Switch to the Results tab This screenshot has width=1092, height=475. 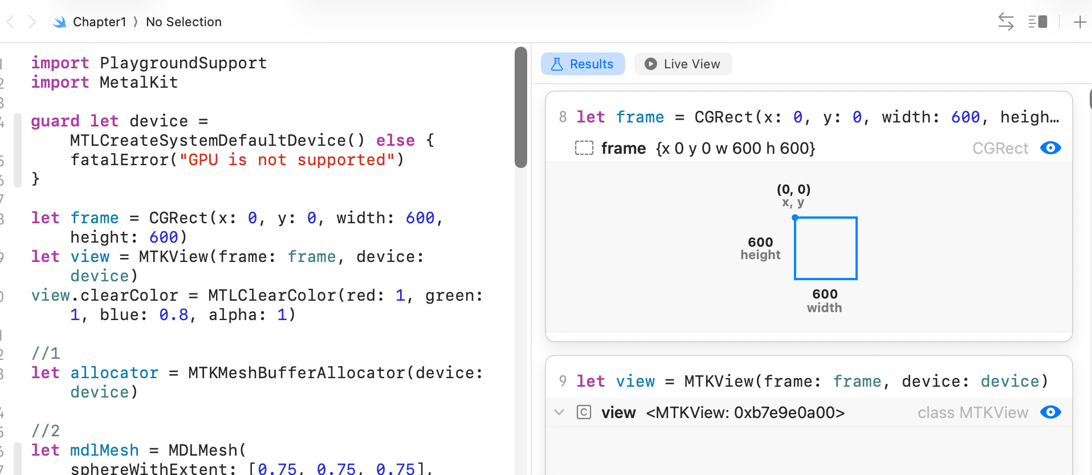(582, 64)
